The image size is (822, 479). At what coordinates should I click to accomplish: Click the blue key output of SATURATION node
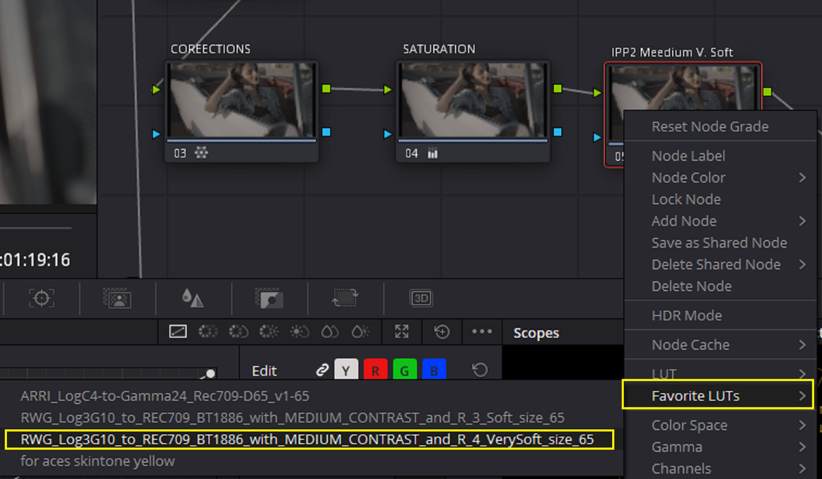[x=557, y=132]
